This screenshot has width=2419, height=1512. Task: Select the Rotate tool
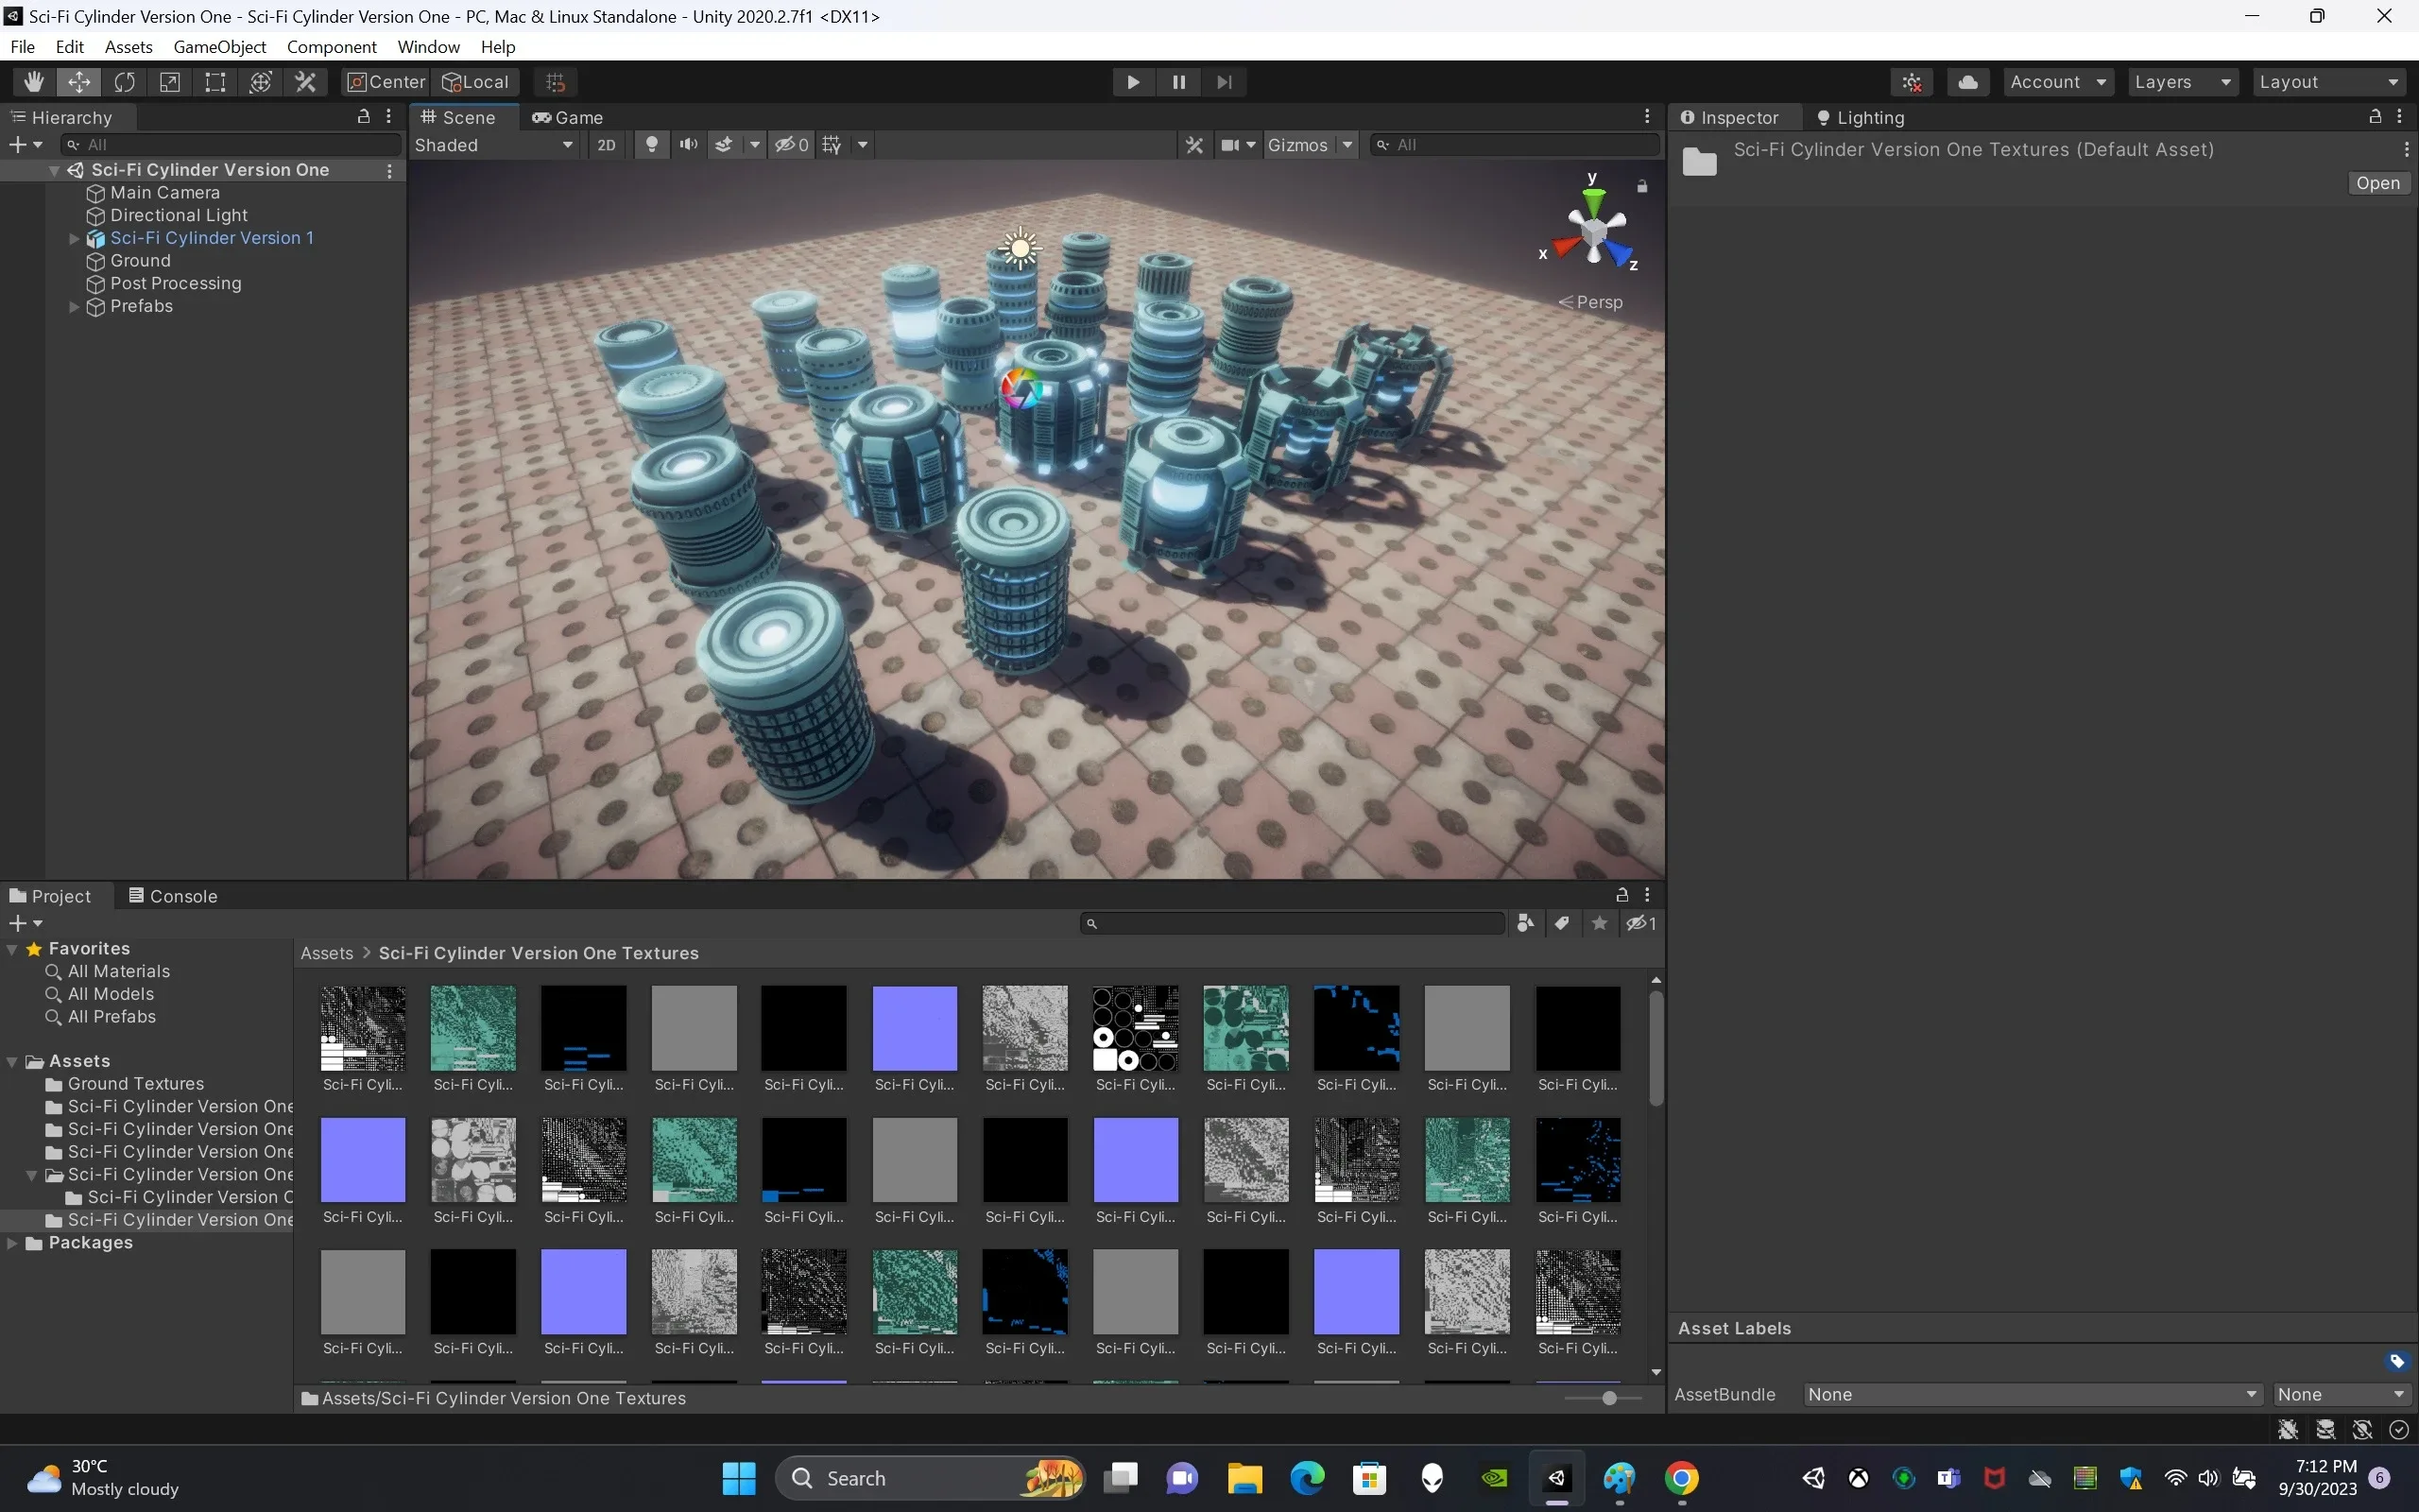[125, 81]
